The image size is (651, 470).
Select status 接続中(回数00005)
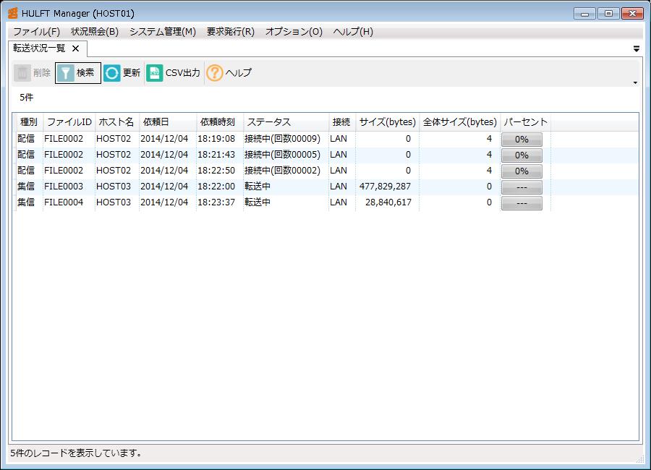pos(282,155)
